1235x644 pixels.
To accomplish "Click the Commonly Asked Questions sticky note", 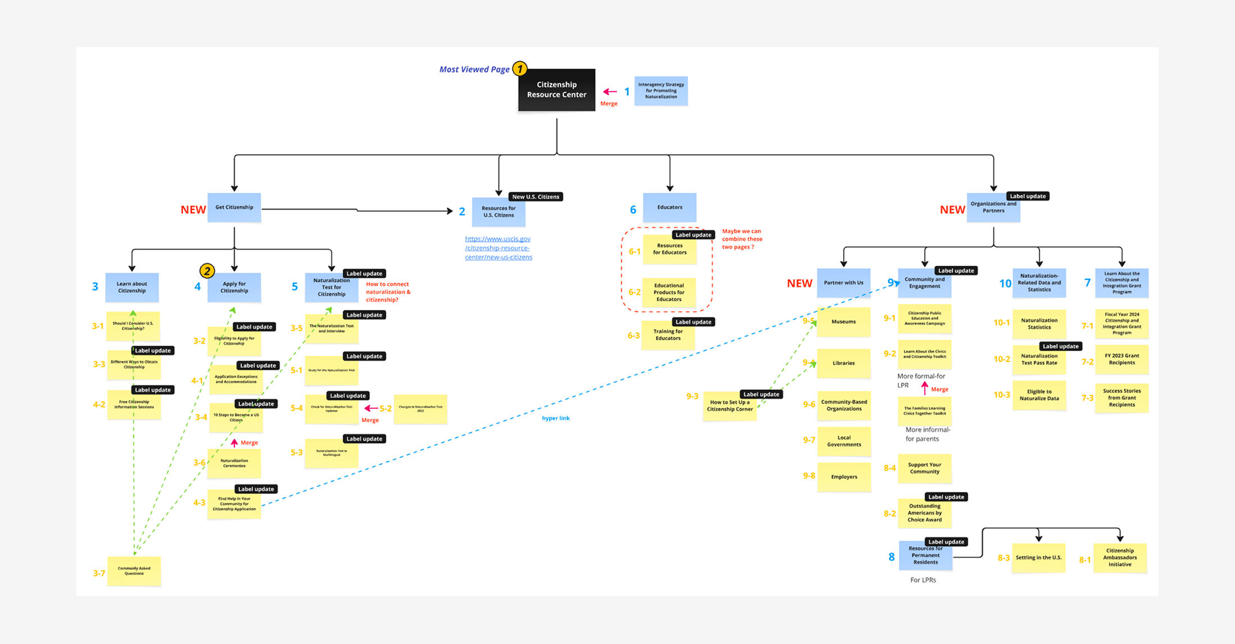I will (x=134, y=571).
